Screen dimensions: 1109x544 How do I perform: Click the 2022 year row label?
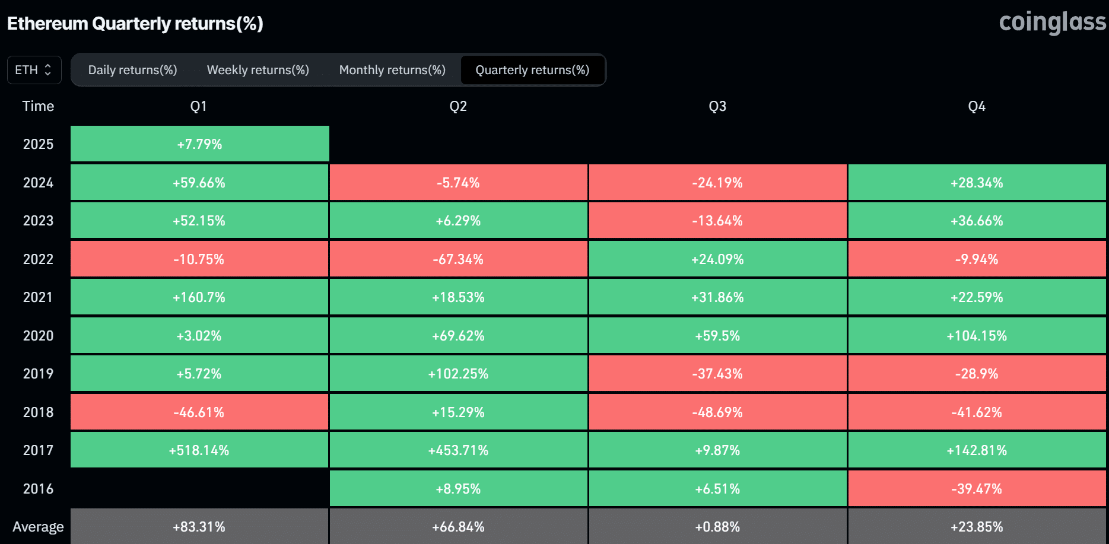[x=38, y=259]
